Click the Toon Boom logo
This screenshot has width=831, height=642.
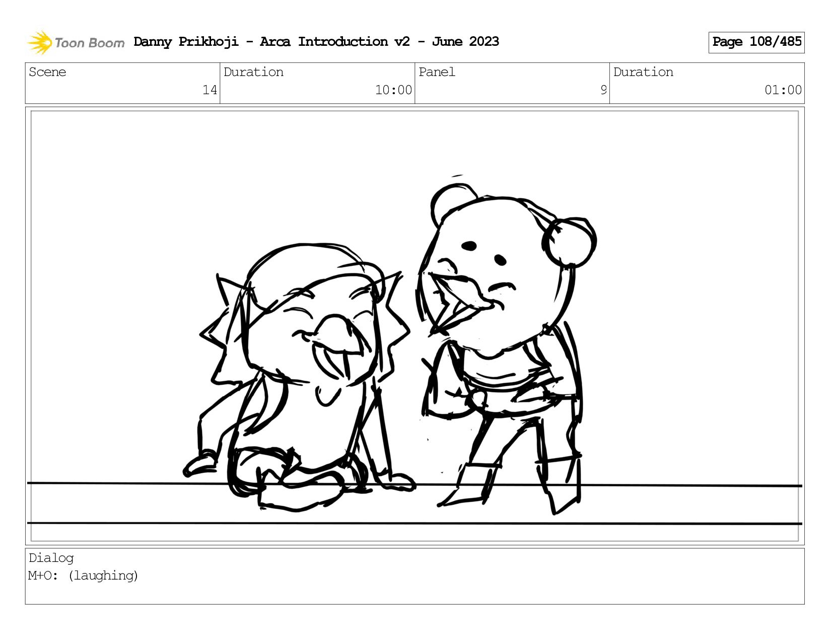point(76,42)
